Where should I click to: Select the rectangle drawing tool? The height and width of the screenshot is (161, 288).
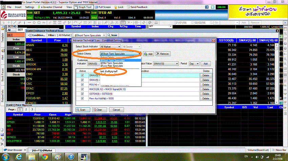click(39, 23)
